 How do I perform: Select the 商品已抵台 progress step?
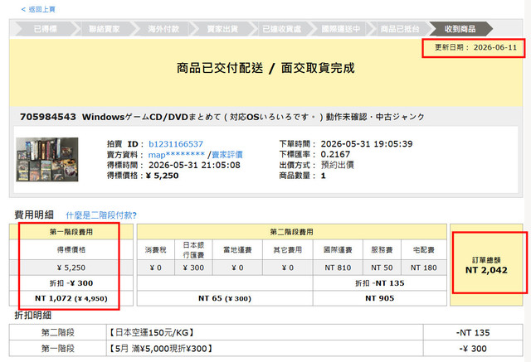[400, 29]
